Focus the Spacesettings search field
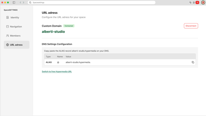This screenshot has width=206, height=116. tap(92, 3)
